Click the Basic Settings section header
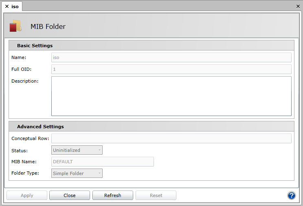303x206 pixels. (x=35, y=46)
